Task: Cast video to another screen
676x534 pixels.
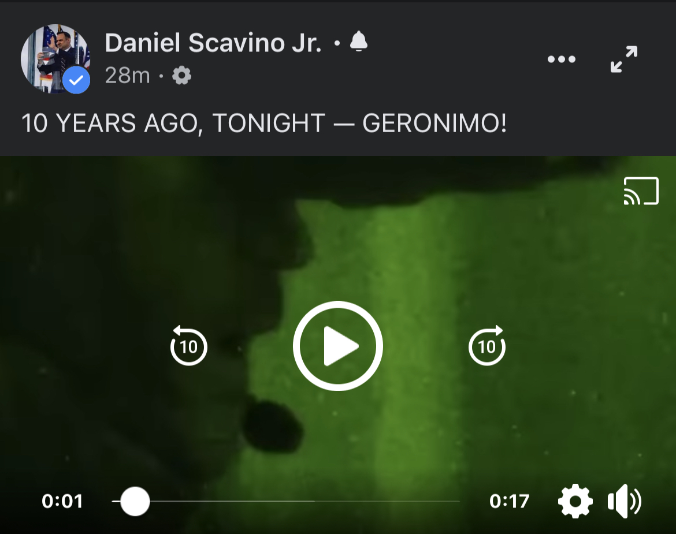Action: pyautogui.click(x=641, y=191)
